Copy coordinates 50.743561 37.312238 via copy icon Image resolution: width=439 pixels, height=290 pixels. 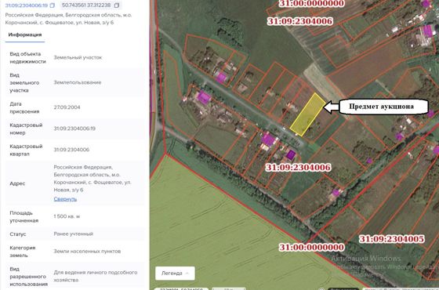pyautogui.click(x=117, y=5)
